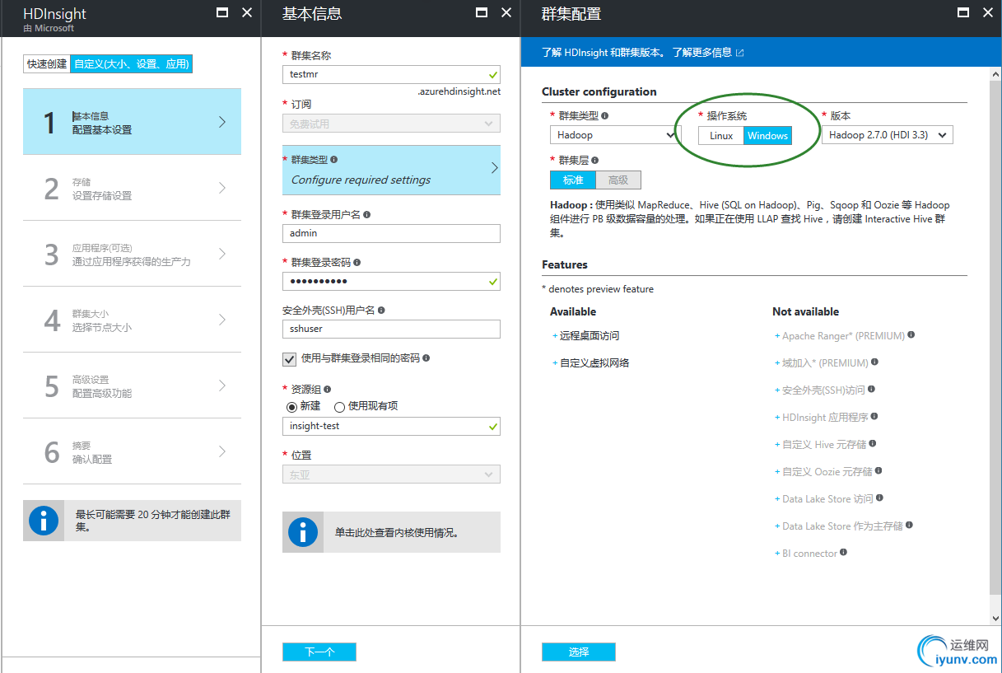Click scrollbar down arrow in 群集配置
1002x673 pixels.
995,618
